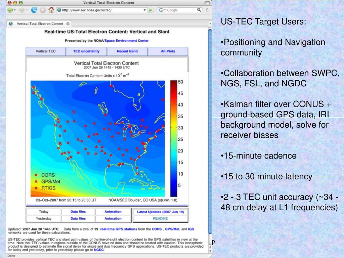Click the '15 to 30 minute latency' bullet
Image resolution: width=344 pixels, height=258 pixels.
pos(266,176)
